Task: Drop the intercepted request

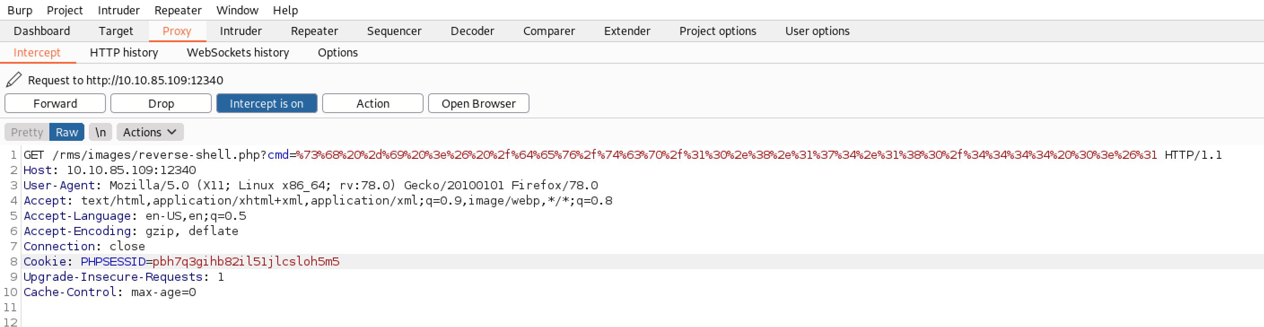Action: (x=161, y=104)
